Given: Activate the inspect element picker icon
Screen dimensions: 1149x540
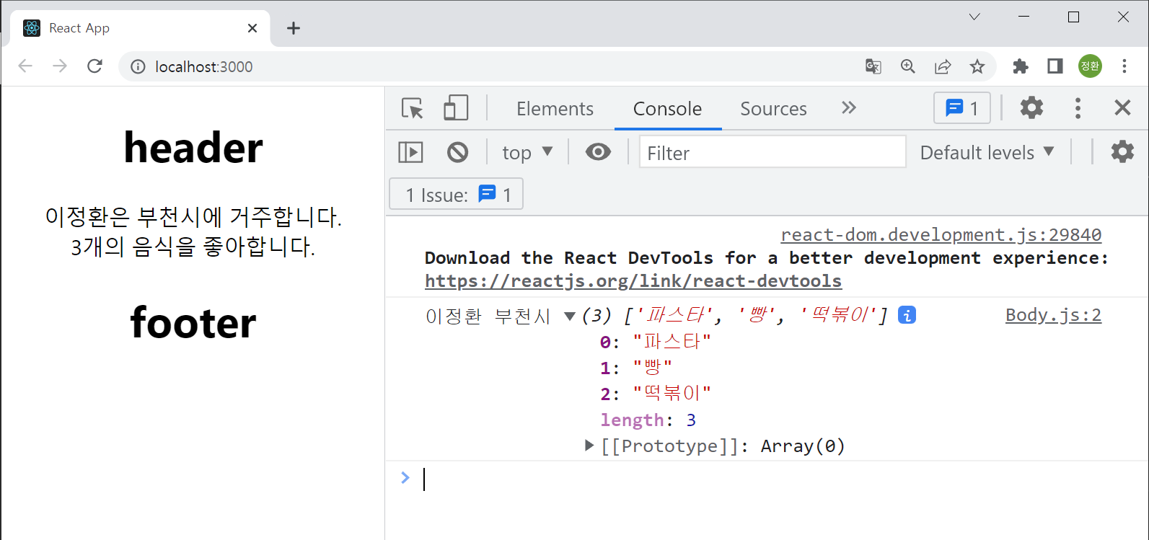Looking at the screenshot, I should coord(413,109).
